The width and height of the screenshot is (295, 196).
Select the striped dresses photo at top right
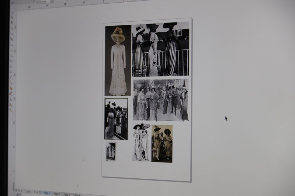[x=160, y=49]
